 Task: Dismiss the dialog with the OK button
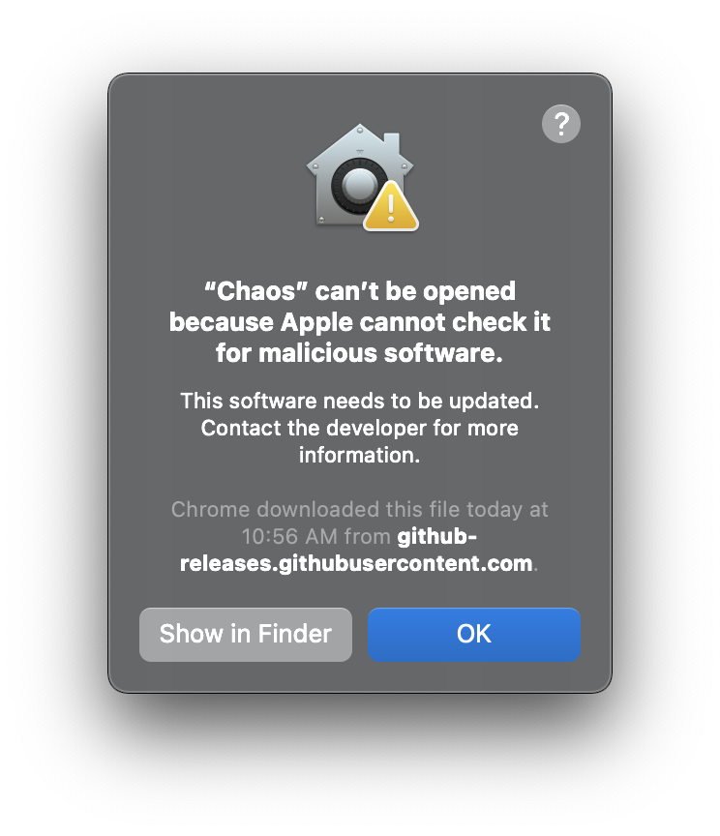tap(473, 635)
